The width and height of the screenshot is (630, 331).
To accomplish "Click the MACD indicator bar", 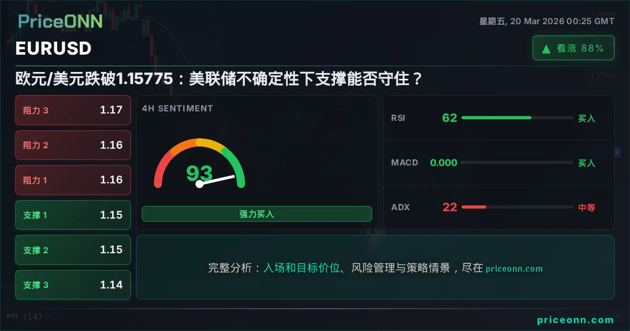I will click(x=517, y=163).
